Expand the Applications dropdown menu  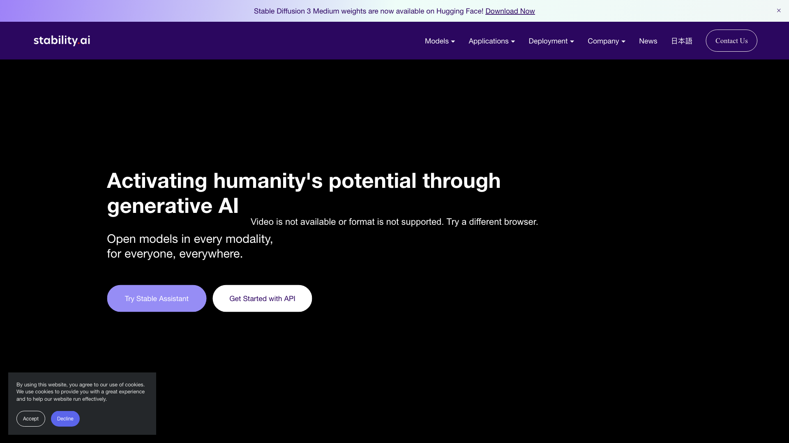(491, 41)
